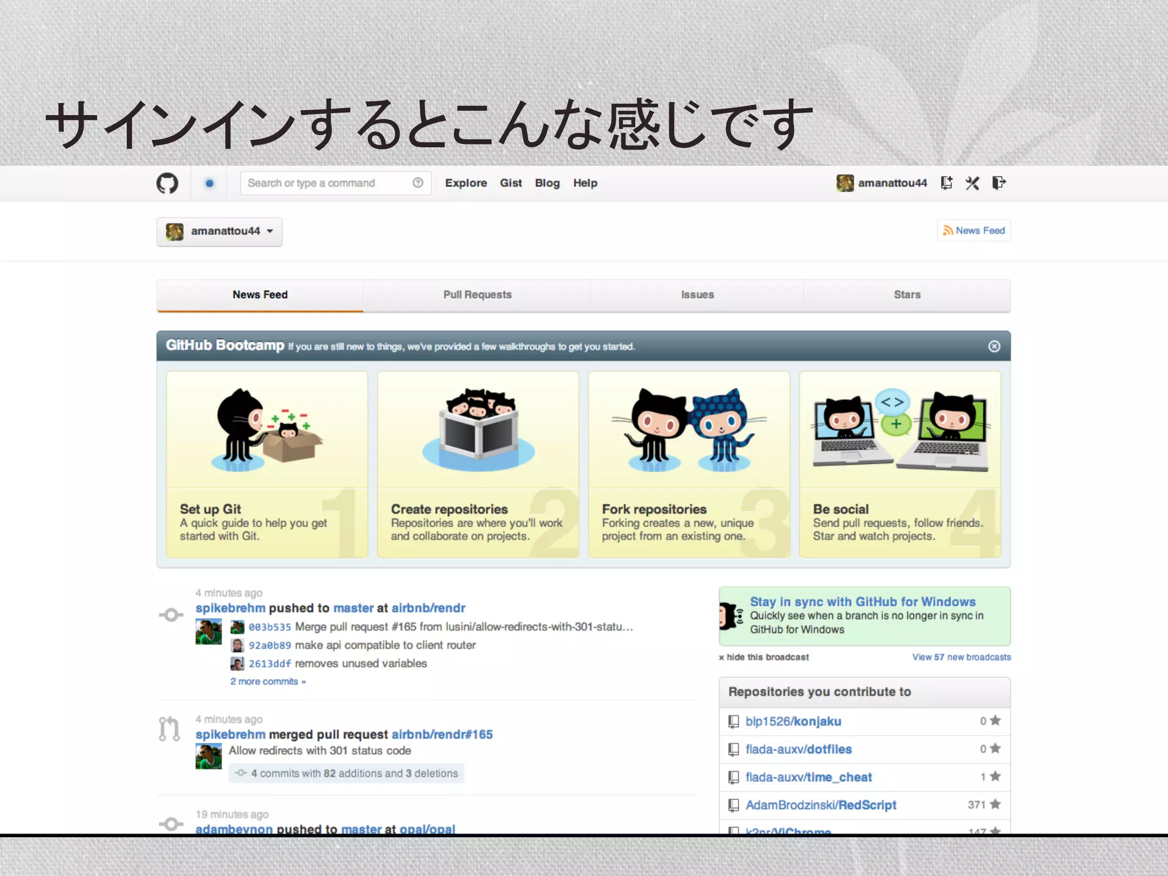Open AdamBrodzinski/RedScript repository
The height and width of the screenshot is (876, 1168).
tap(821, 806)
